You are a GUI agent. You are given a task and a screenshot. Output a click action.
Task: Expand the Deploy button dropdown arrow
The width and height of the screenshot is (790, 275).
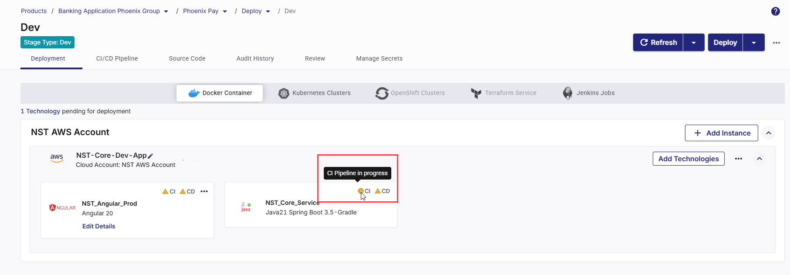(753, 43)
